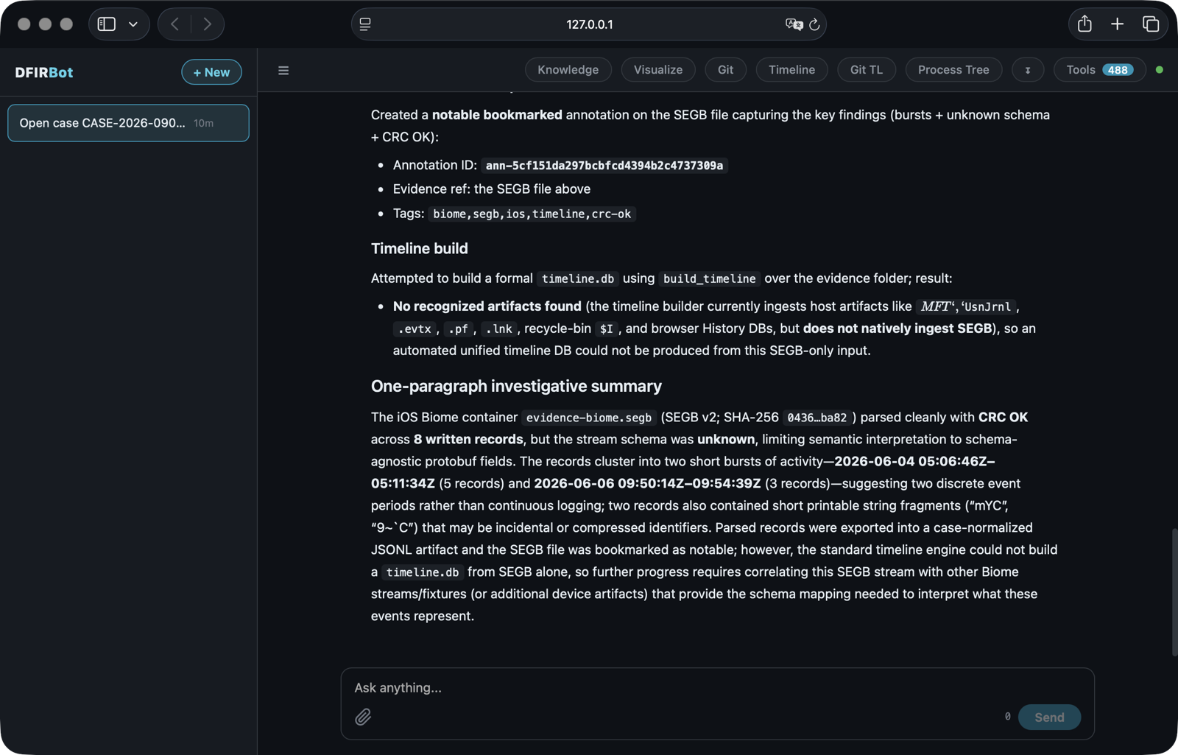Click the Safari sidebar toggle icon
The width and height of the screenshot is (1178, 755).
[x=107, y=24]
